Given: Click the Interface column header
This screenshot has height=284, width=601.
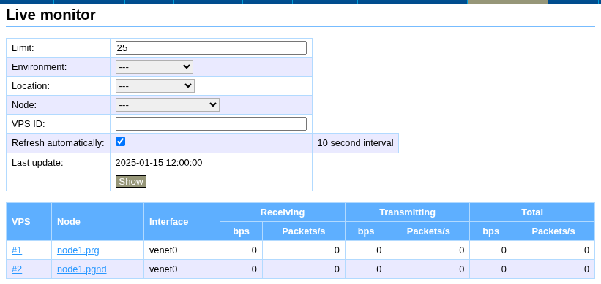Looking at the screenshot, I should point(182,222).
